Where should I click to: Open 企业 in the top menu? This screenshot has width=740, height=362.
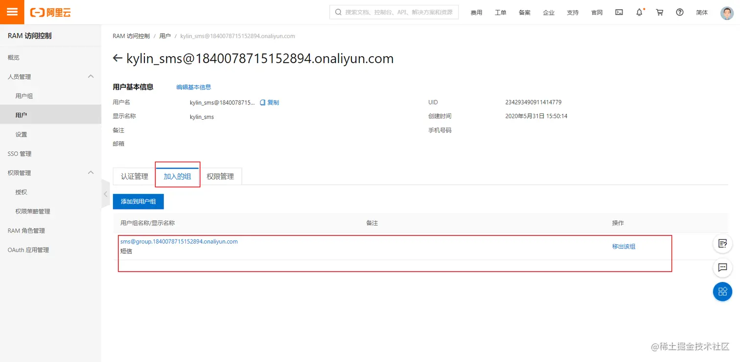click(x=549, y=13)
